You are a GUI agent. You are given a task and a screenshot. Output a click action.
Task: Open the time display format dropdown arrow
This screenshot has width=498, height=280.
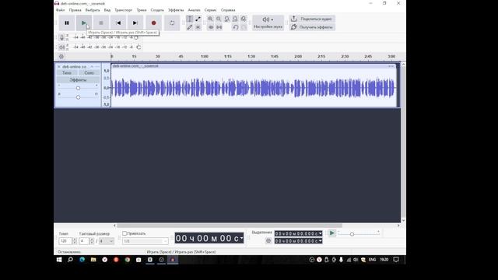click(x=241, y=238)
